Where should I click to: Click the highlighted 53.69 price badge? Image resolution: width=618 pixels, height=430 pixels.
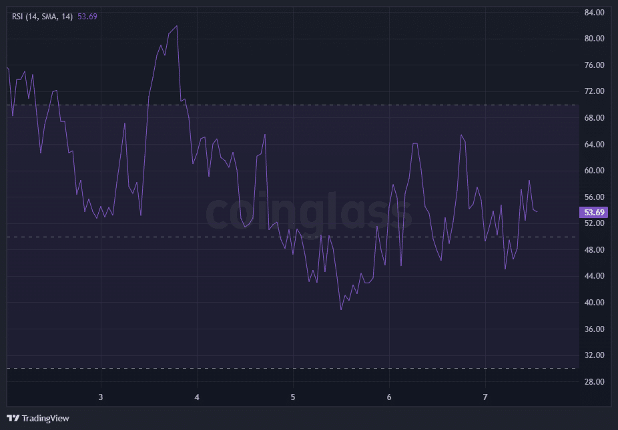click(x=593, y=212)
